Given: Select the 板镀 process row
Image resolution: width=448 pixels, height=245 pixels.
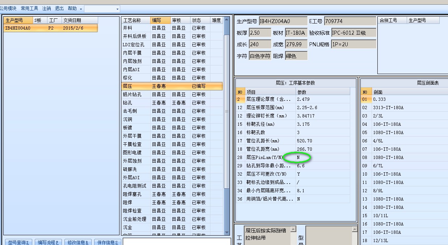Looking at the screenshot, I should pyautogui.click(x=172, y=128).
